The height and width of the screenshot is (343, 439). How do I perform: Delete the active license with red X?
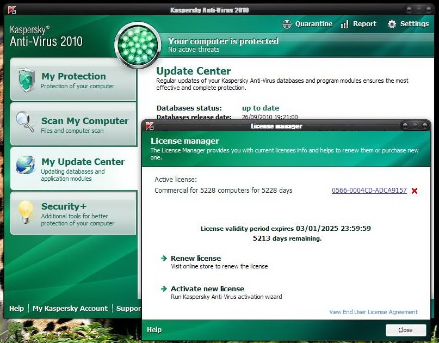pyautogui.click(x=415, y=191)
